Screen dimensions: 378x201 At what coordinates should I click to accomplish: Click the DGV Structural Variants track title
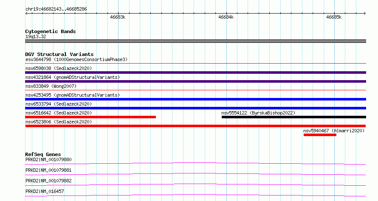59,54
